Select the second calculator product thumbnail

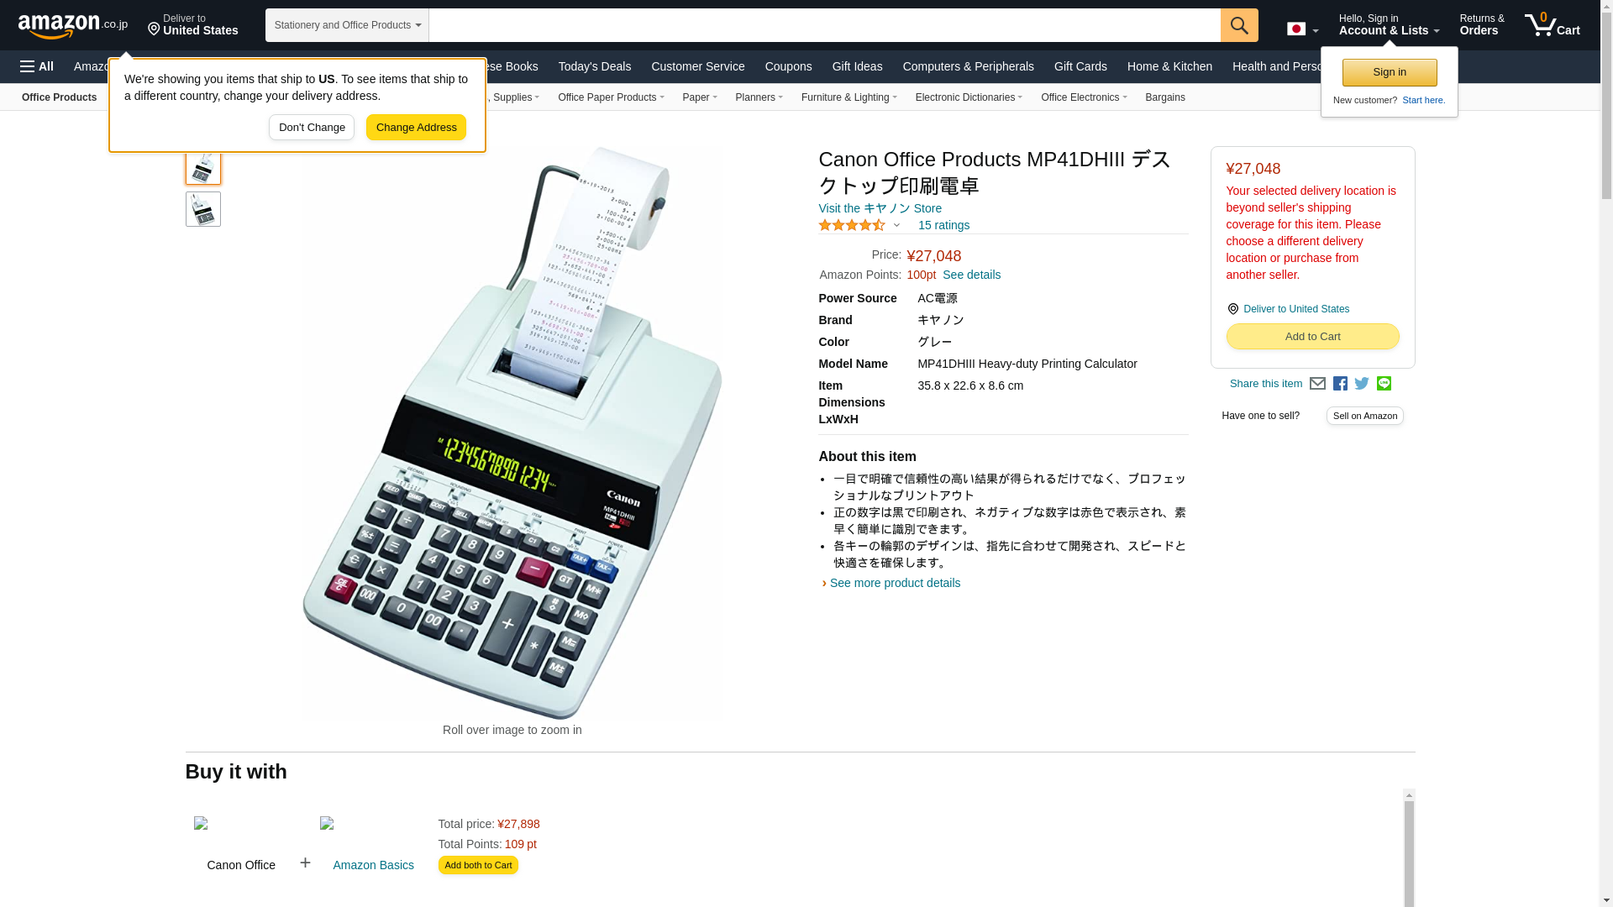coord(203,209)
